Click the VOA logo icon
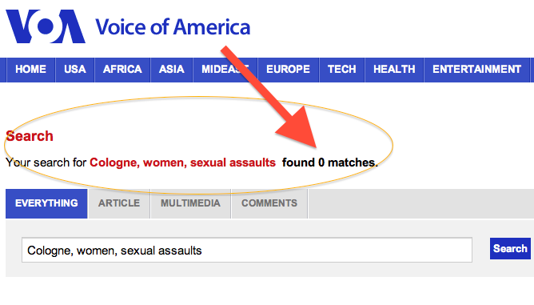The height and width of the screenshot is (305, 534). point(46,26)
